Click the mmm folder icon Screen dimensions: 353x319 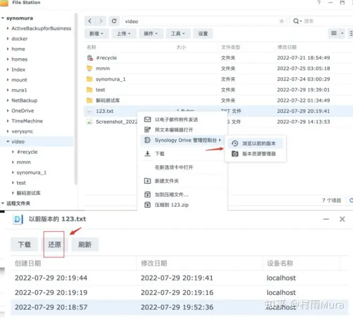click(90, 68)
